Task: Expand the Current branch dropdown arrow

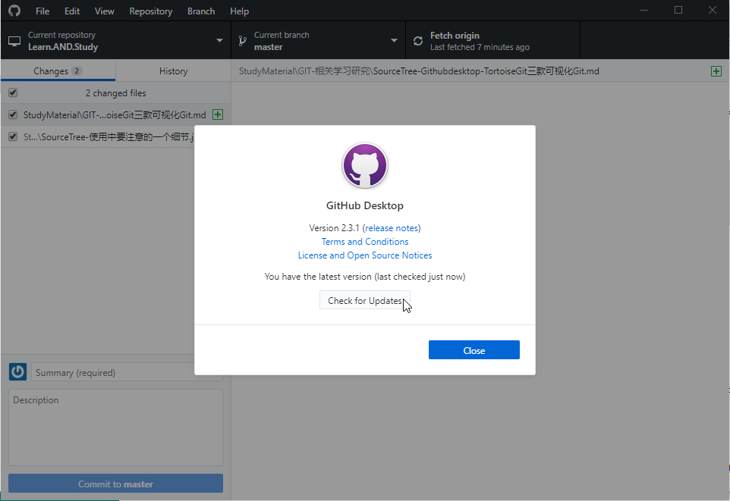Action: coord(394,40)
